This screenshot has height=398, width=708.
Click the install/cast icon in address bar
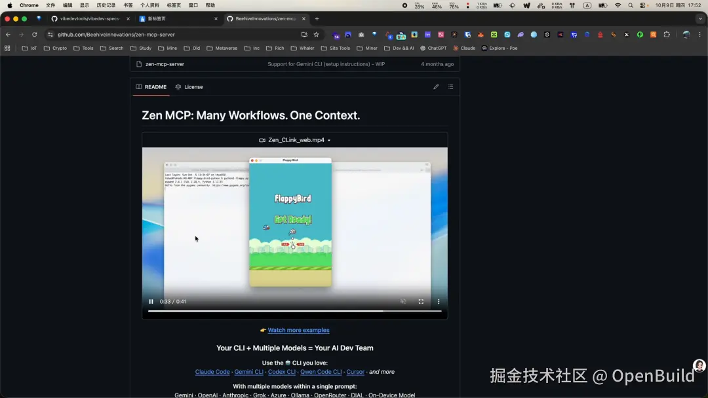pos(304,34)
